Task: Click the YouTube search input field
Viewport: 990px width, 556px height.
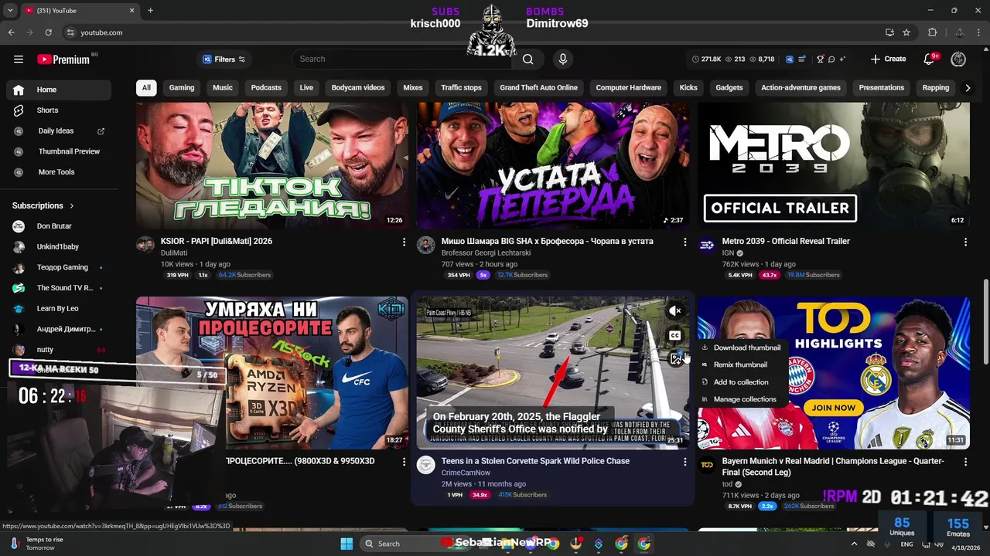Action: click(402, 59)
